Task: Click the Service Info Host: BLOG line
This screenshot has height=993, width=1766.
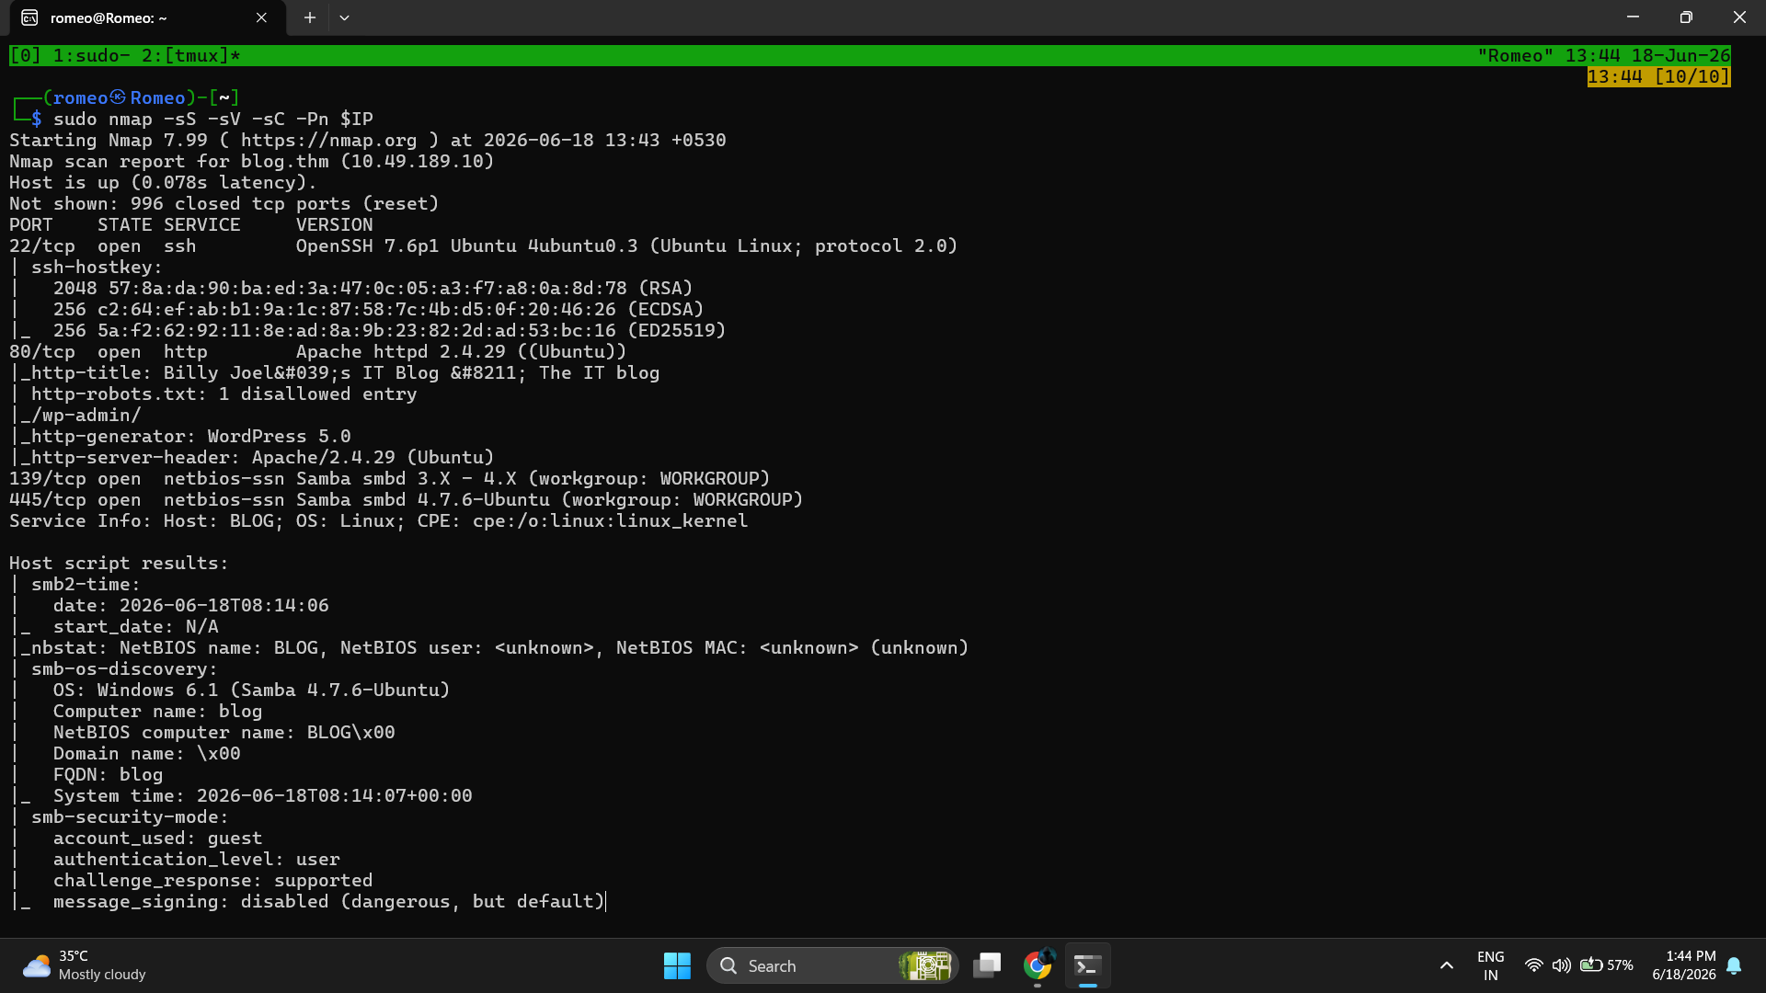Action: click(x=379, y=521)
